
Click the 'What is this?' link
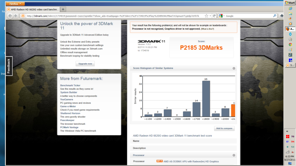[x=207, y=29]
